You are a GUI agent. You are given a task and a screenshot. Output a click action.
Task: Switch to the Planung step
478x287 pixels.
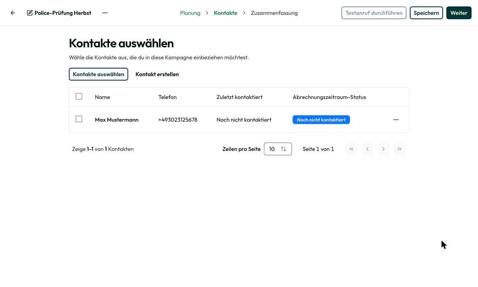click(190, 13)
